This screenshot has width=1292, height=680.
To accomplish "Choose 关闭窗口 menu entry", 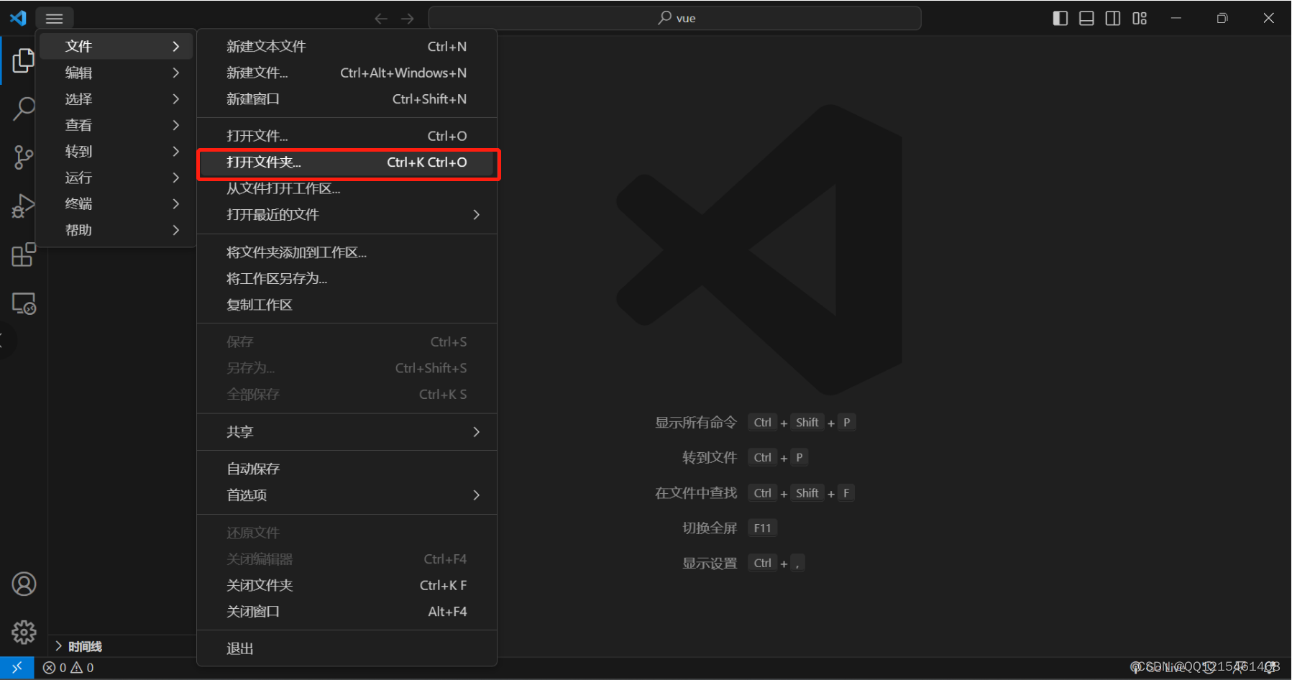I will pyautogui.click(x=347, y=612).
